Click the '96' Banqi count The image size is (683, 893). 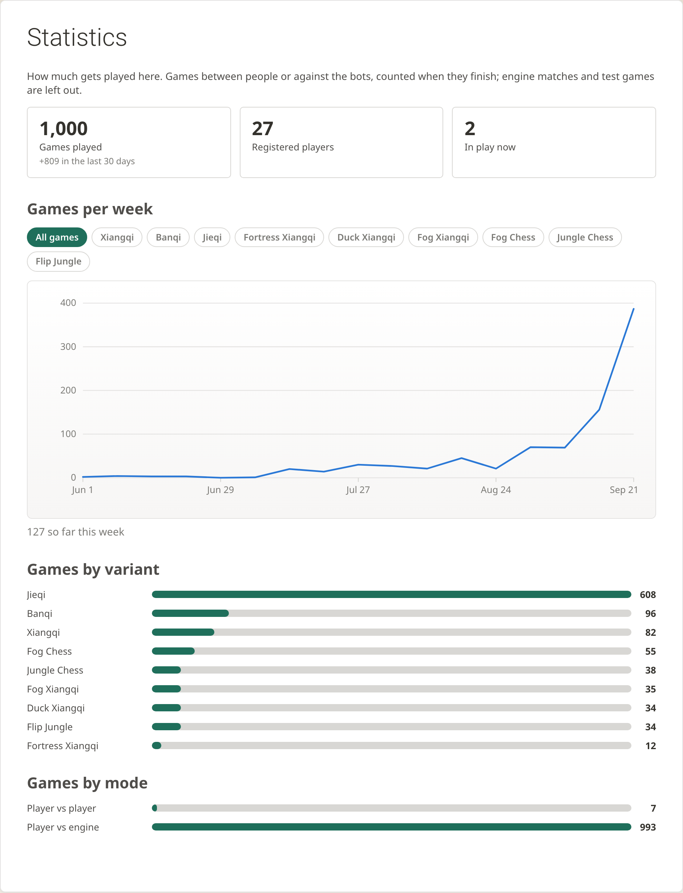click(650, 613)
